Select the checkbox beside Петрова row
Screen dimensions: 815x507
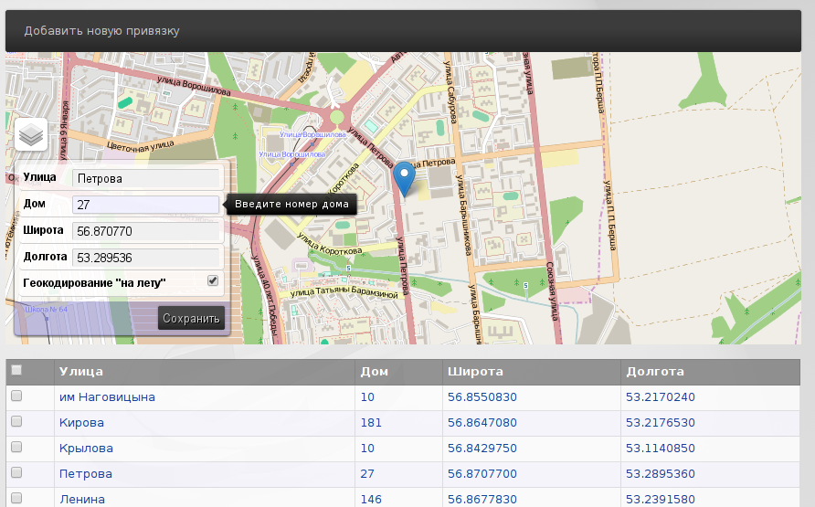point(16,473)
